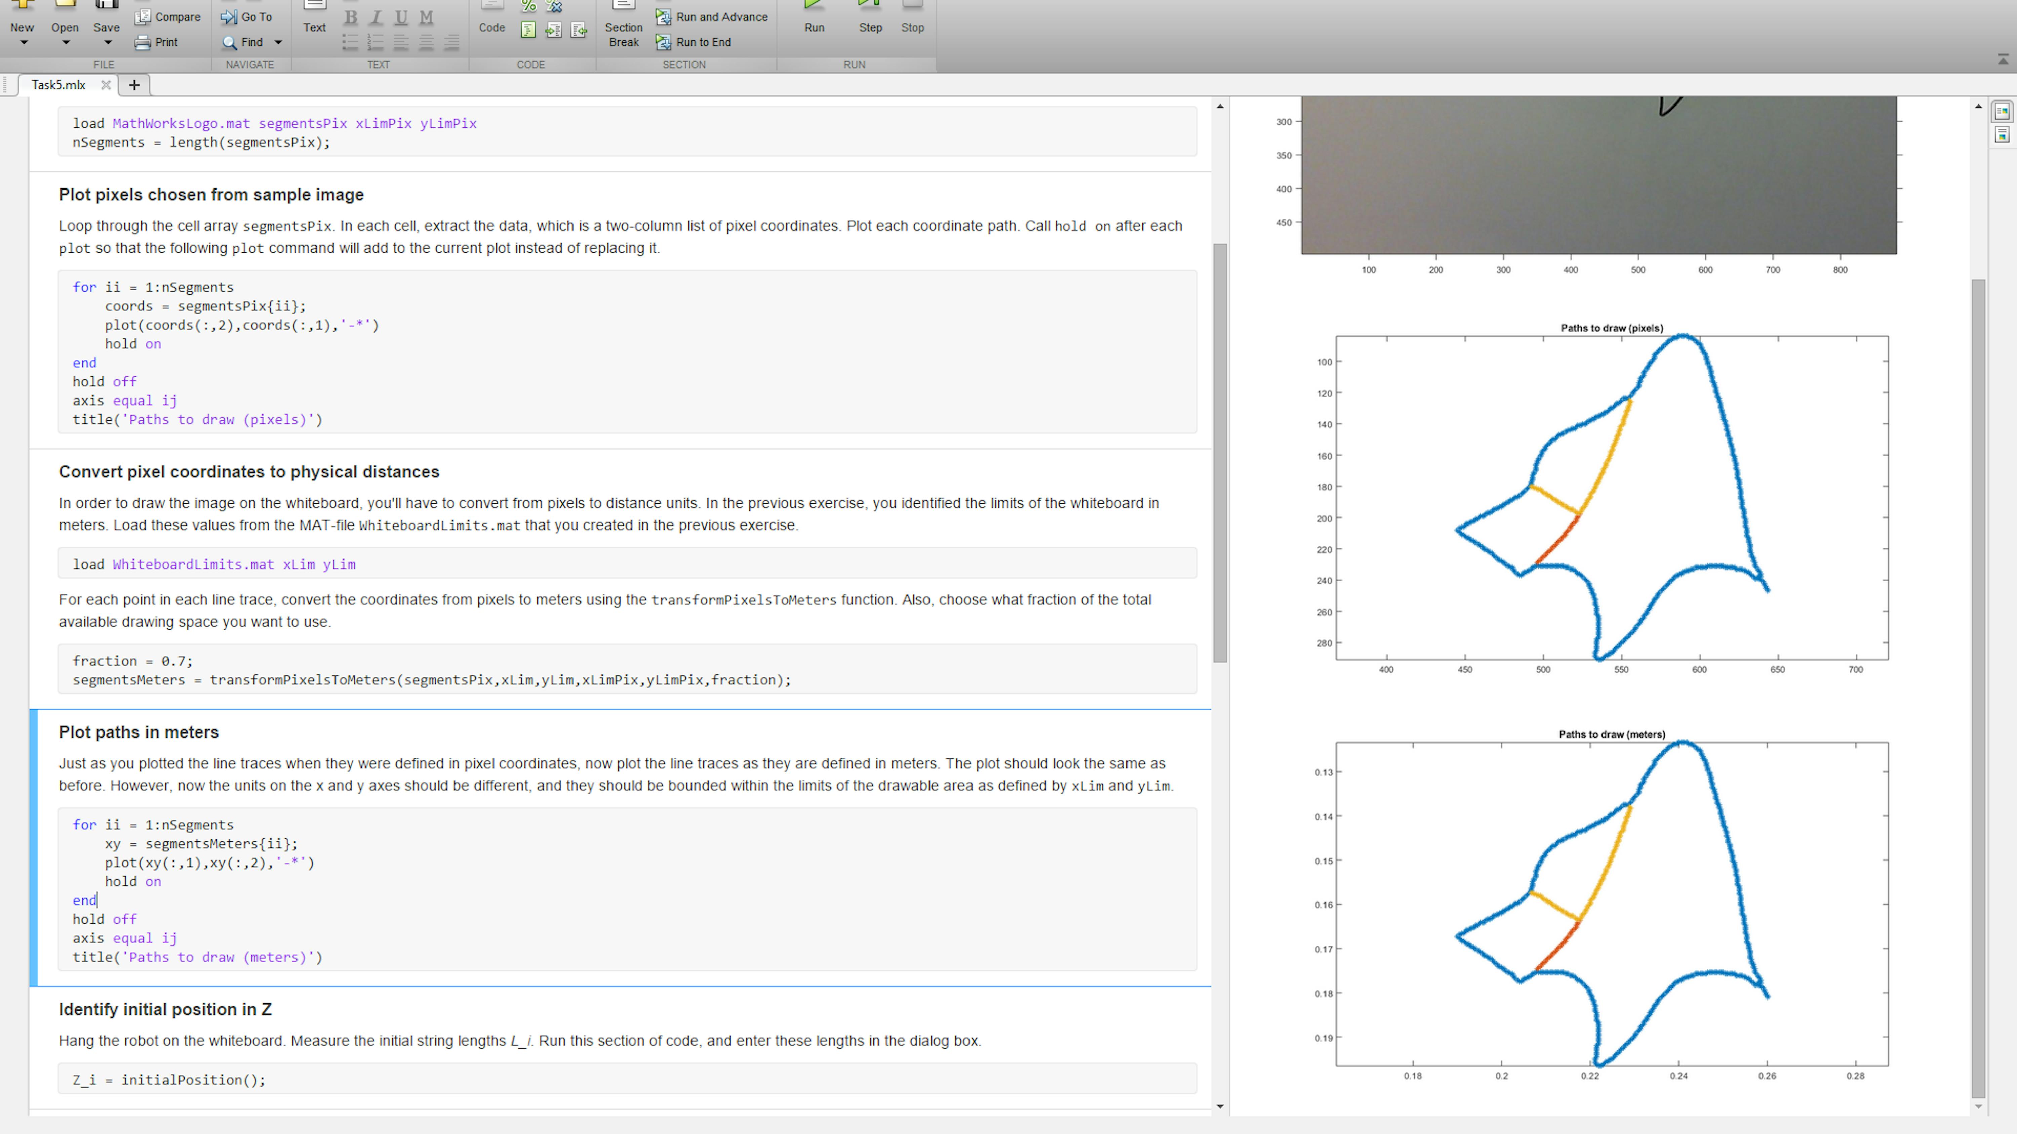The height and width of the screenshot is (1134, 2017).
Task: Click the 'Z_i = initialPosition();' code line
Action: [169, 1080]
